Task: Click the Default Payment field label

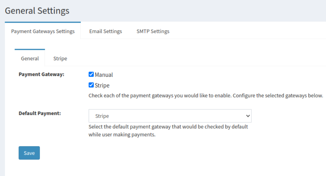Action: (x=40, y=113)
